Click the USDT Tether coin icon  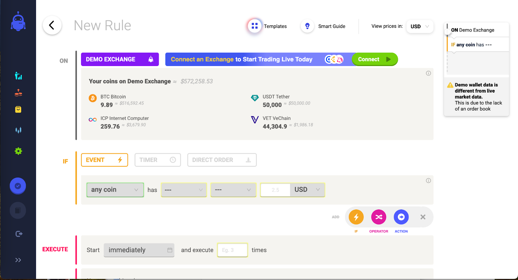coord(255,98)
